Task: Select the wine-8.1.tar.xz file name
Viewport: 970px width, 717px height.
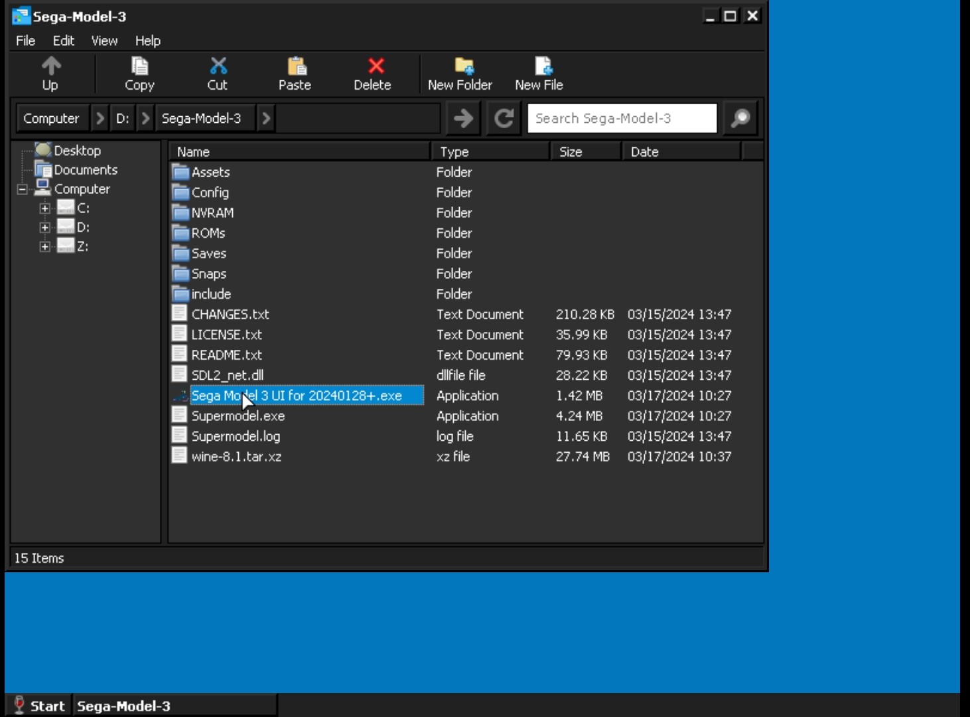Action: pyautogui.click(x=237, y=456)
